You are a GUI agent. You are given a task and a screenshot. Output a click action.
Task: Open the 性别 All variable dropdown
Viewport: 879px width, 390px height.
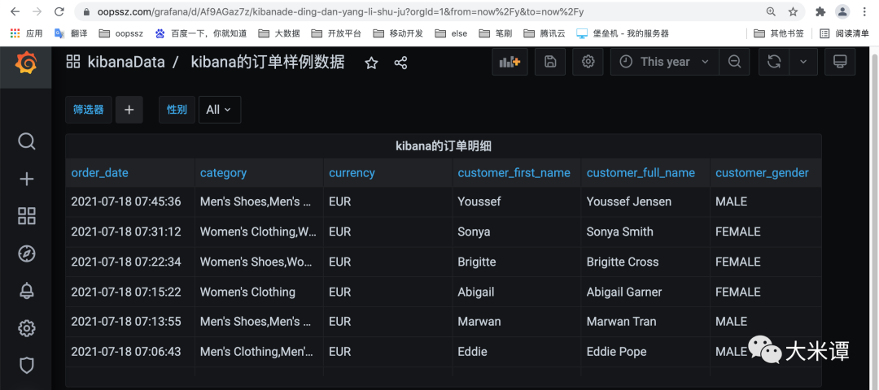point(220,110)
